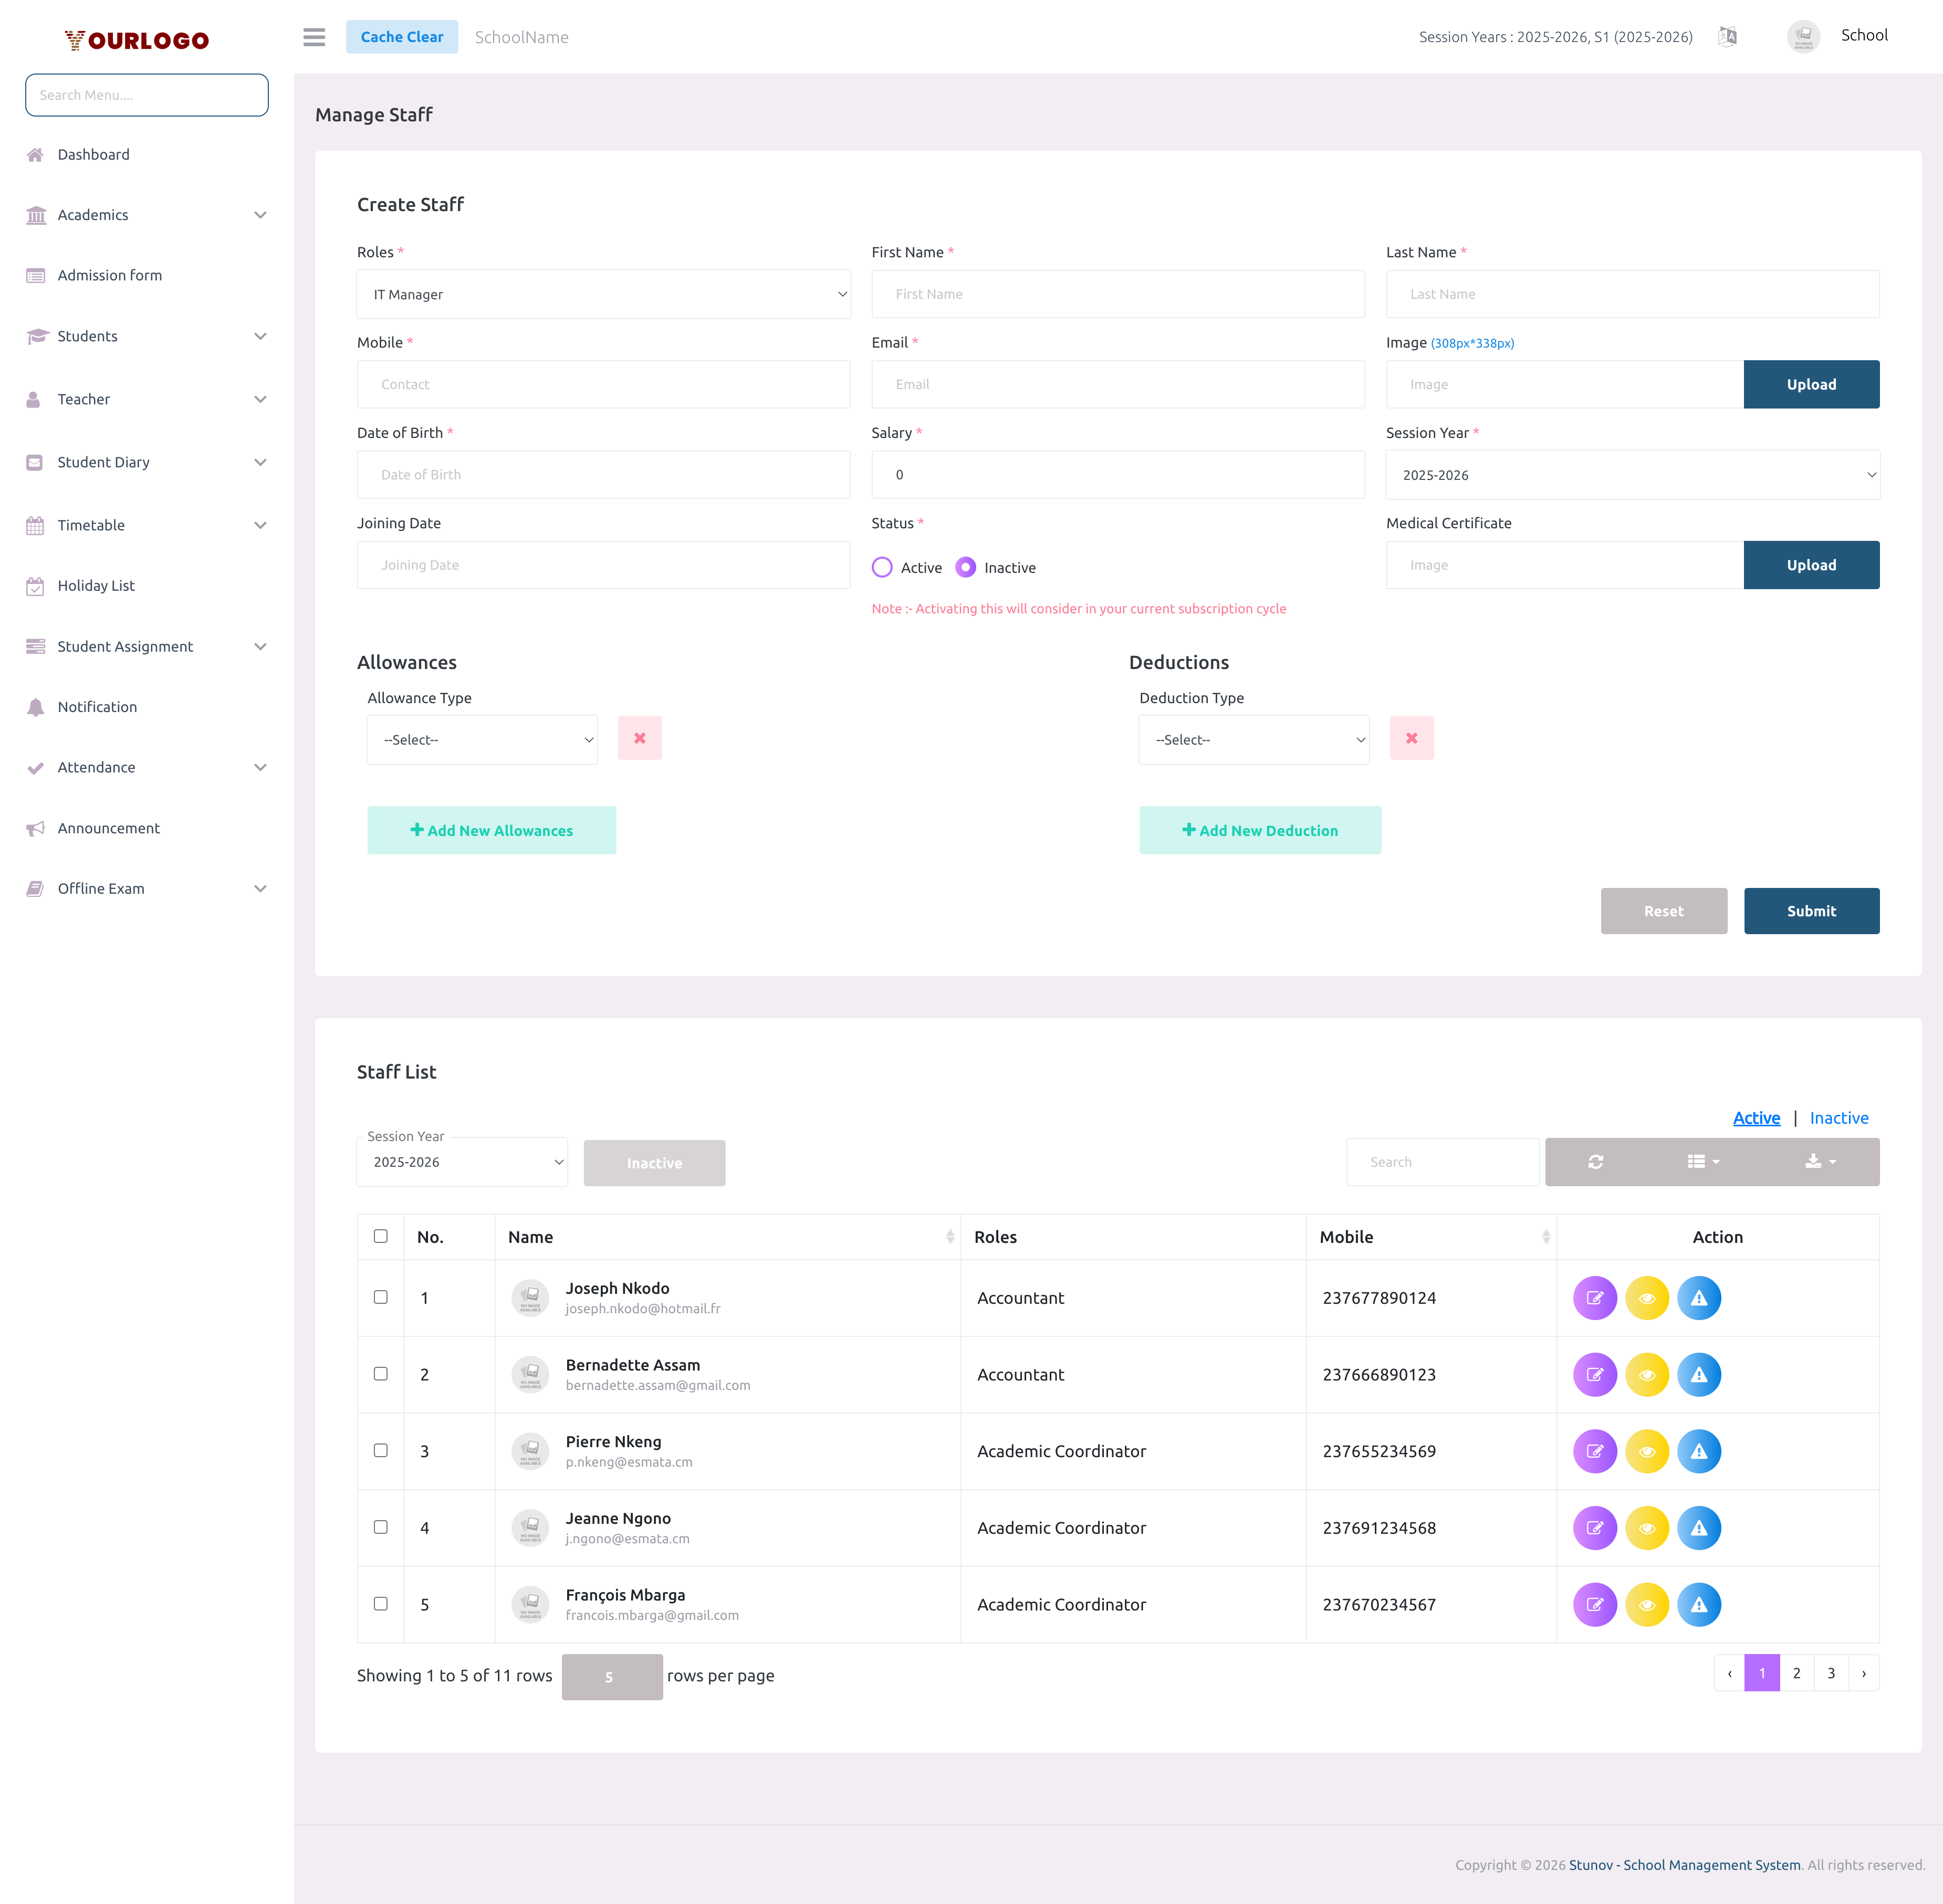Click the language translate icon in header

coord(1727,36)
